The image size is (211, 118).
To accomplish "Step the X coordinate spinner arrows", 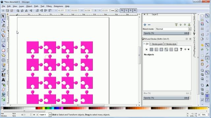I will click(x=66, y=10).
